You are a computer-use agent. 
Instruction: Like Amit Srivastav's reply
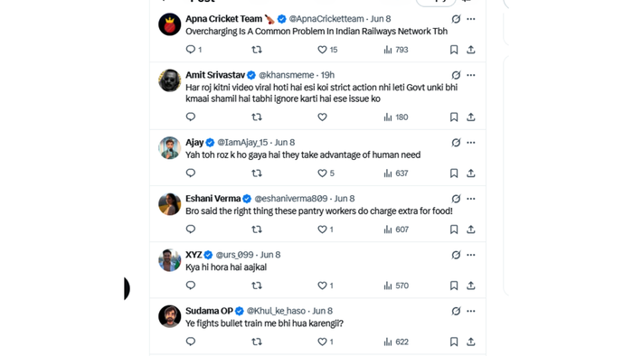point(322,117)
